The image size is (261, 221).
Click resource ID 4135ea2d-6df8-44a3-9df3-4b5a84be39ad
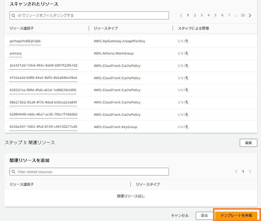(x=43, y=78)
